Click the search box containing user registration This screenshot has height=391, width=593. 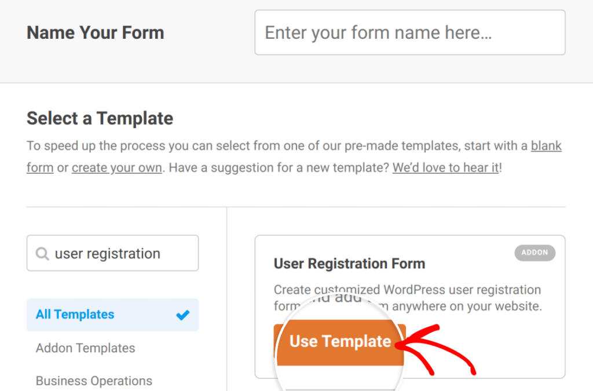pos(112,253)
